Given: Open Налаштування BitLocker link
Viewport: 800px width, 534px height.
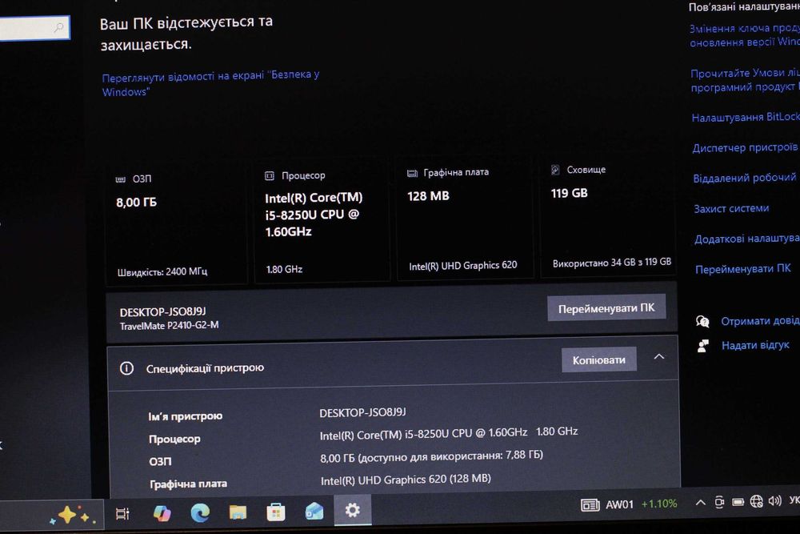Looking at the screenshot, I should pyautogui.click(x=746, y=118).
